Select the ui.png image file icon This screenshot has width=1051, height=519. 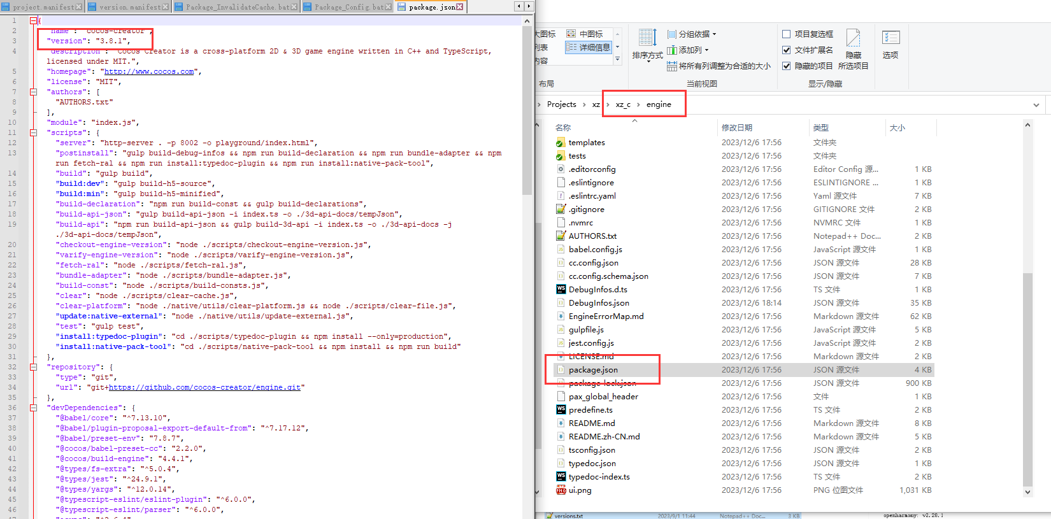tap(561, 490)
